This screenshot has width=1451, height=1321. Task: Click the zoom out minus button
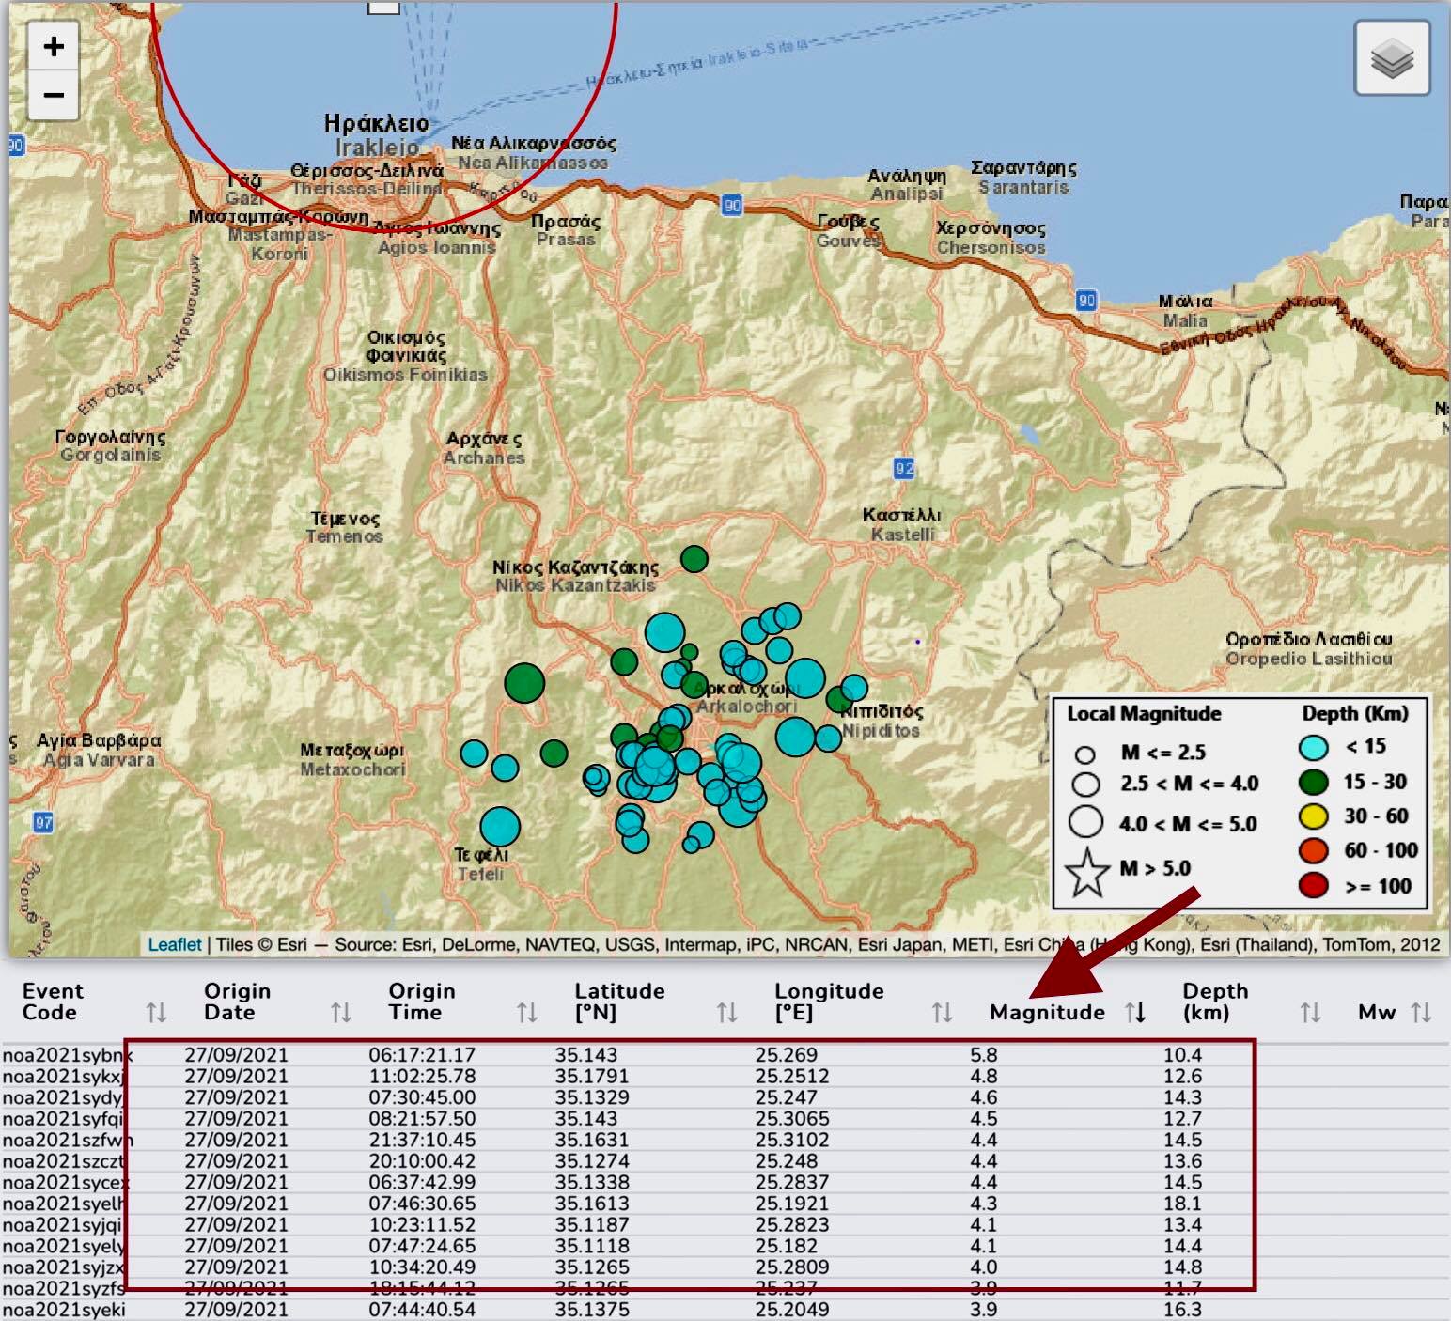[54, 96]
